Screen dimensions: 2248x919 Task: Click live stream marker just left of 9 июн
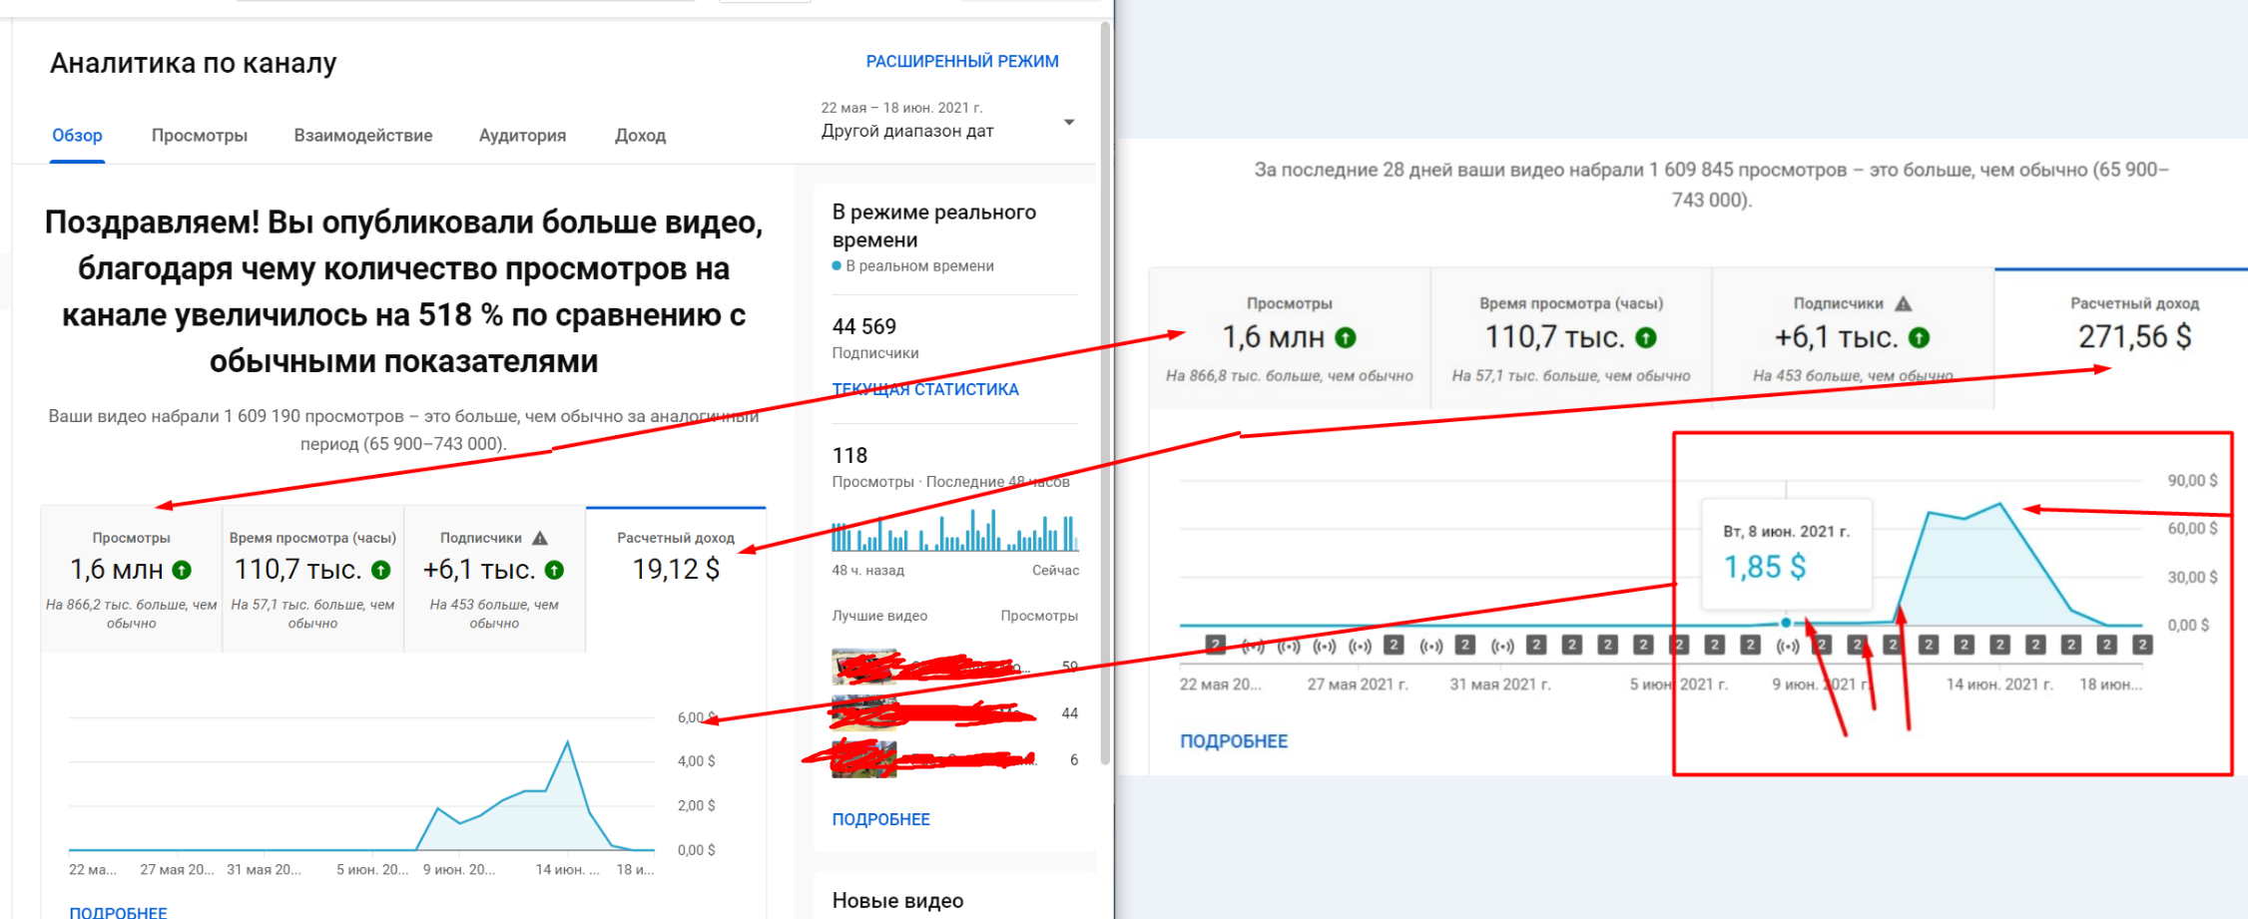(1787, 646)
